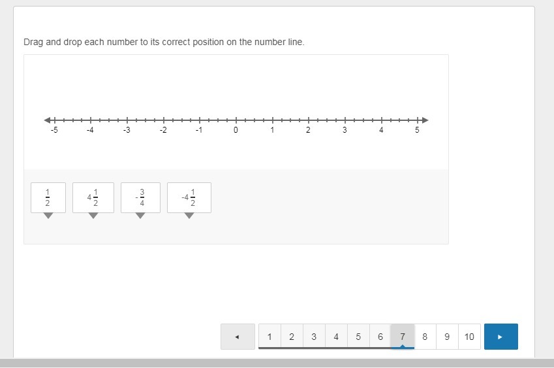Click the previous page arrow button
The image size is (554, 368).
pos(238,337)
